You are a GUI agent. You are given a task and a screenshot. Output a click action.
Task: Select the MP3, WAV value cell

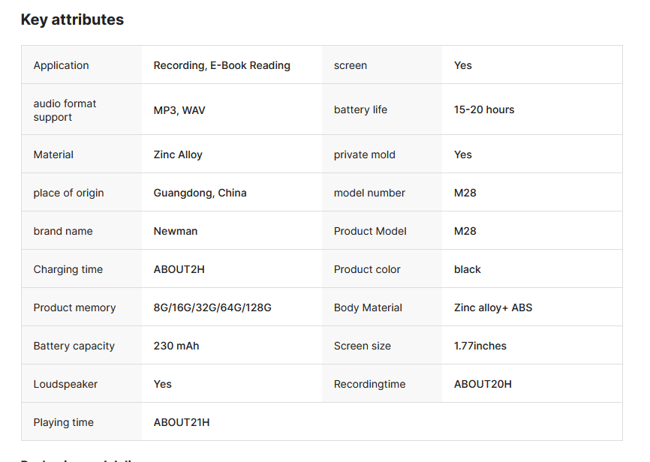(179, 109)
